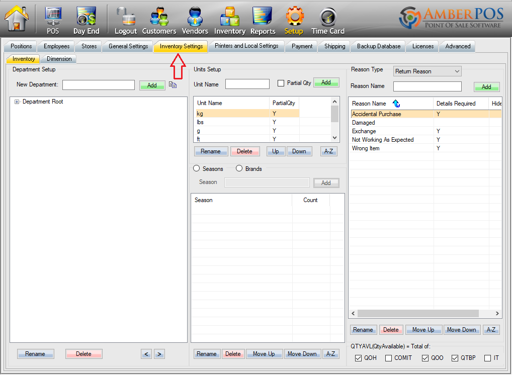The height and width of the screenshot is (375, 512).
Task: Select the Seasons radio button
Action: pos(196,168)
